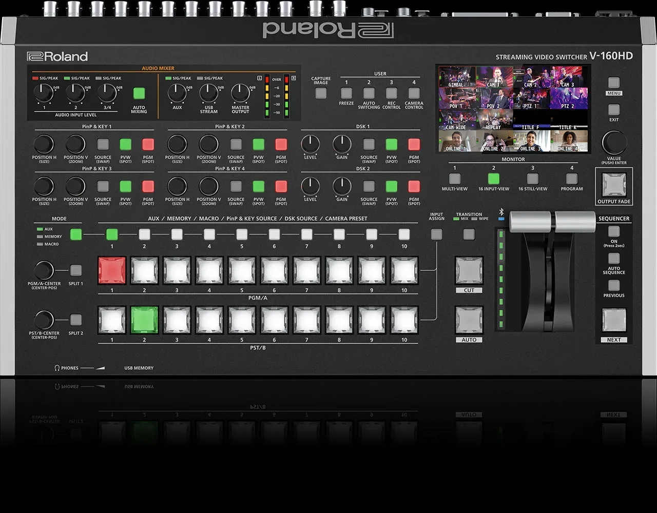This screenshot has width=657, height=513.
Task: Click the DSK 1 LEVEL knob
Action: click(x=311, y=144)
